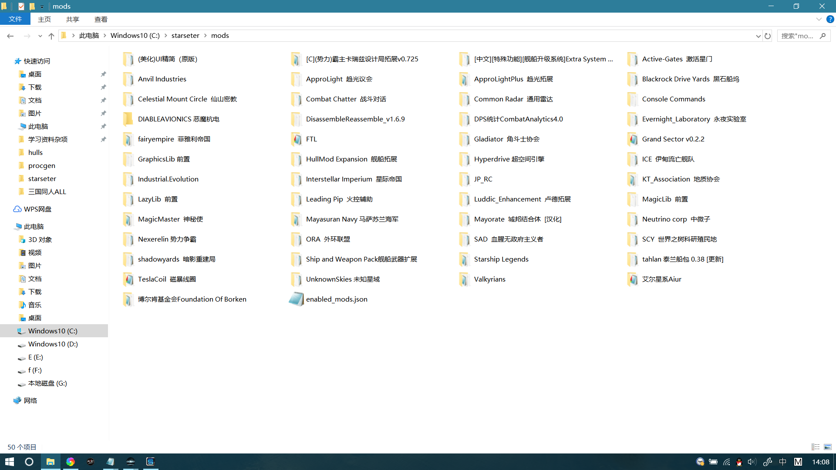Screen dimensions: 836x470
Task: Click the search mods input box
Action: (x=798, y=36)
